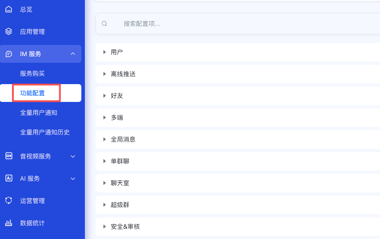Click the 数据统计 bar chart icon
This screenshot has height=239, width=380.
8,223
